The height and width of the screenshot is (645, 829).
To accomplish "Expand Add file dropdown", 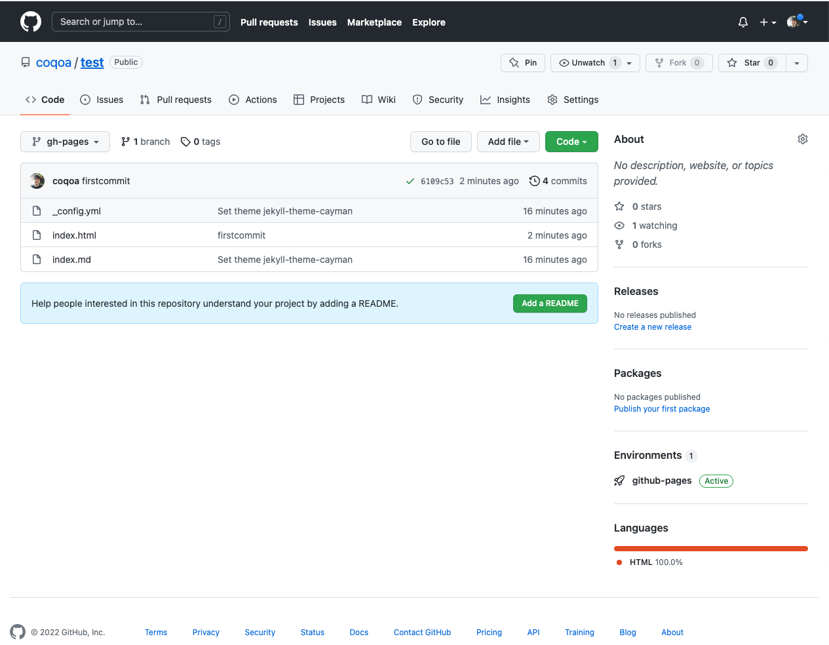I will (509, 142).
